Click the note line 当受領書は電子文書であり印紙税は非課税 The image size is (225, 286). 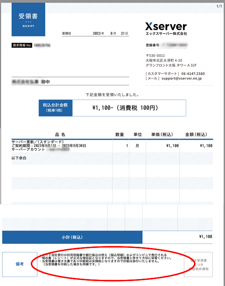100,261
